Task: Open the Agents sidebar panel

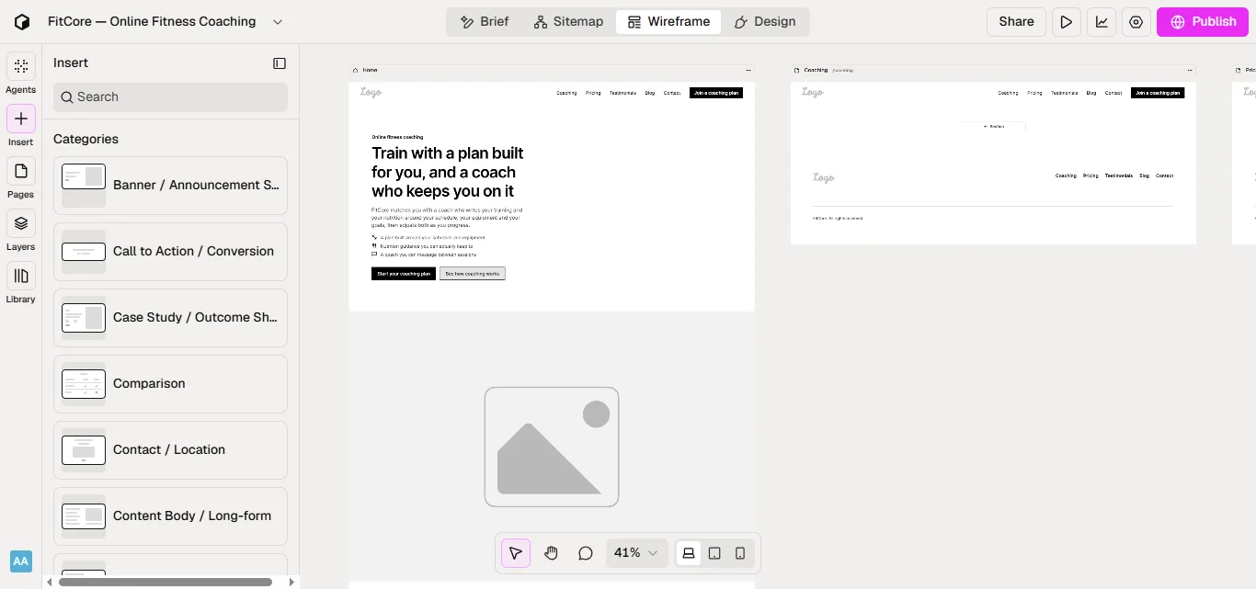Action: tap(20, 66)
